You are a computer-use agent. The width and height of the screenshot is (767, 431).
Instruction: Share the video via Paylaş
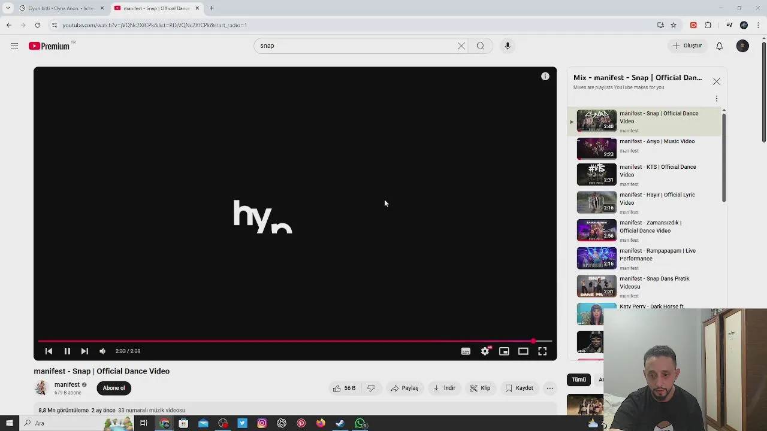404,388
